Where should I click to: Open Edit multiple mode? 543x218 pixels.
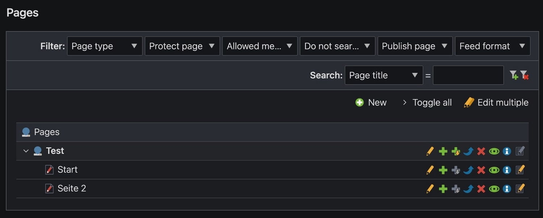(x=496, y=103)
